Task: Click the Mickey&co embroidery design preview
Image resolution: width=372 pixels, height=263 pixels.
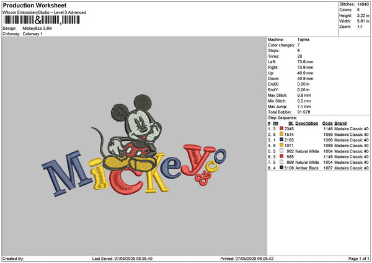Action: (134, 146)
